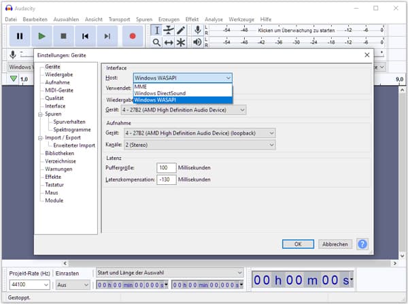Open the Effekt menu

[x=192, y=20]
